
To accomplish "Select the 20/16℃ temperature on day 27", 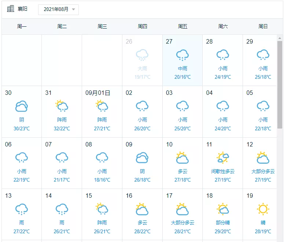I will point(182,77).
